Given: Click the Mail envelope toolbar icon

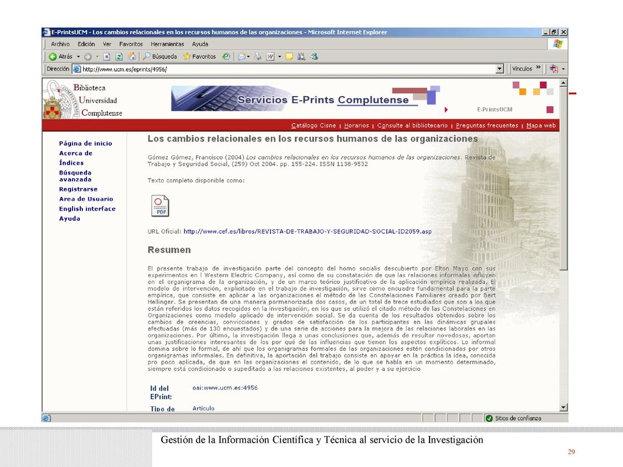Looking at the screenshot, I should tap(241, 57).
